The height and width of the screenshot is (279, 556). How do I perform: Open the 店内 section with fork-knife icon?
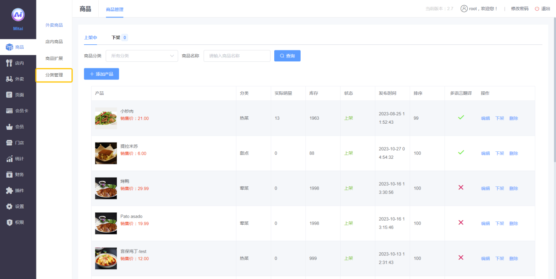tap(9, 63)
